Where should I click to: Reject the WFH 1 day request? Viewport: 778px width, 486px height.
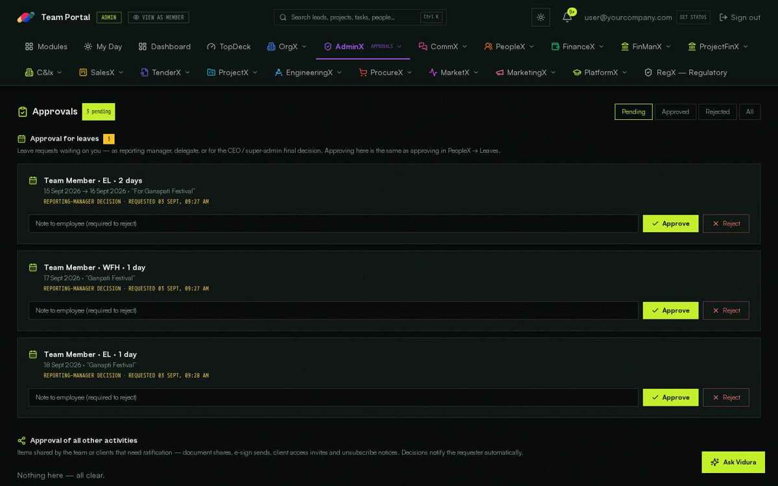(726, 310)
